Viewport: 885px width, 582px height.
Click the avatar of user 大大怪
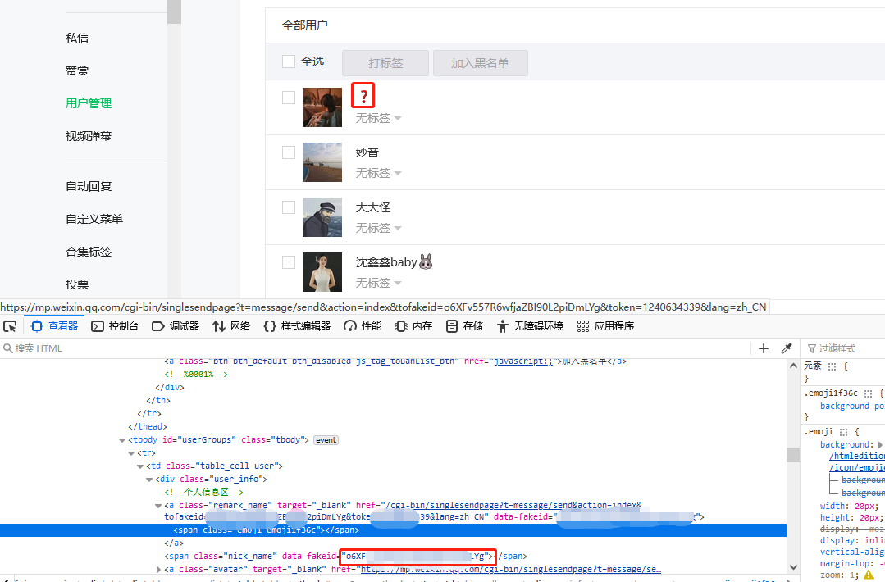(322, 217)
